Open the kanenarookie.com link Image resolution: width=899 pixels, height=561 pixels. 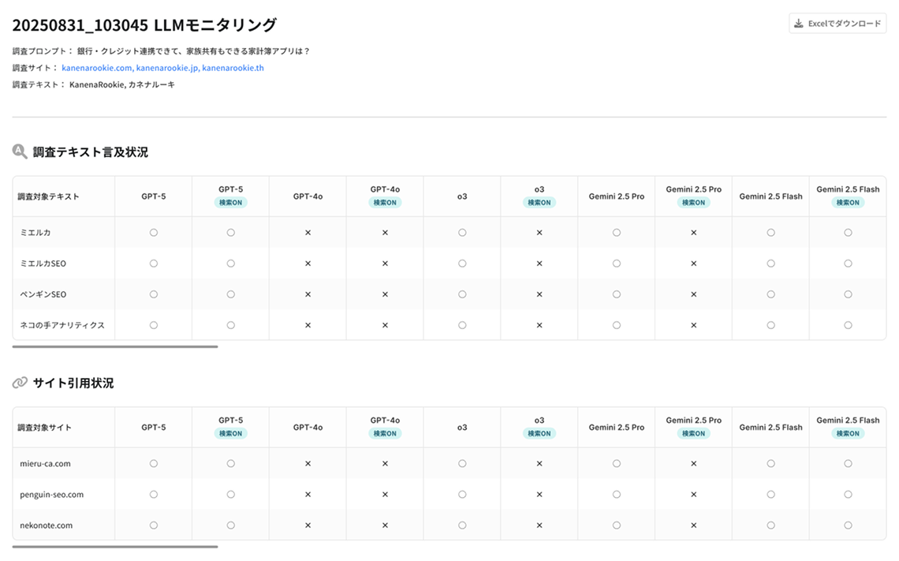point(96,68)
